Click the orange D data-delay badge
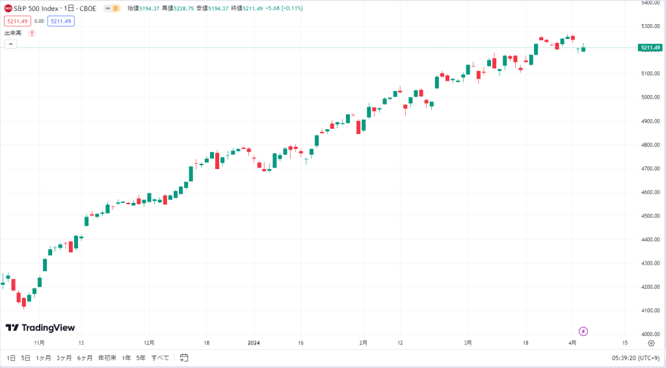Image resolution: width=666 pixels, height=368 pixels. (x=116, y=8)
